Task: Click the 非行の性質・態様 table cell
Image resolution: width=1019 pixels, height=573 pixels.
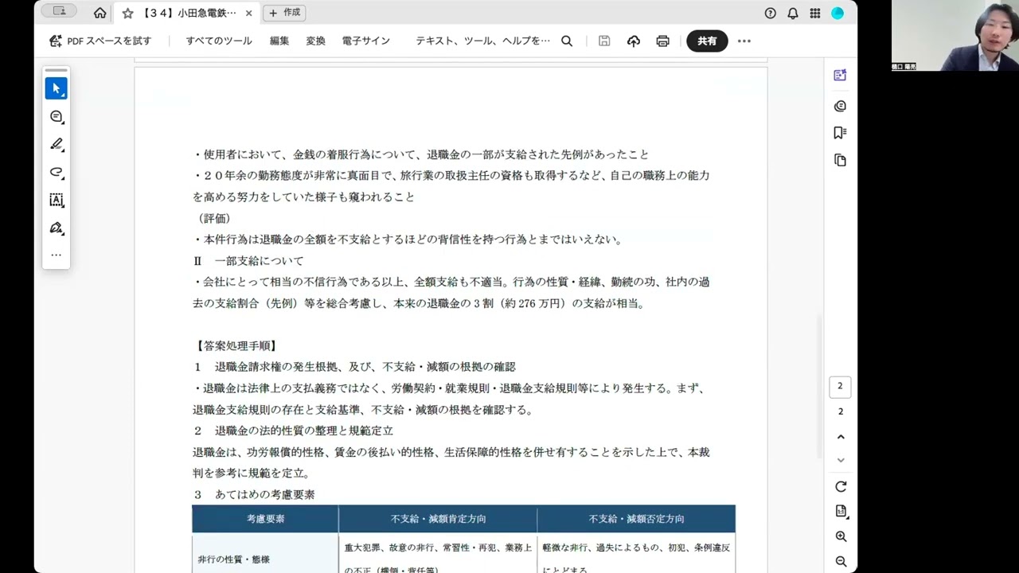Action: point(265,555)
